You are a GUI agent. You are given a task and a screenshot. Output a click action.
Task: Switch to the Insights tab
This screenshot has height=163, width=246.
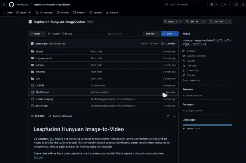click(112, 12)
